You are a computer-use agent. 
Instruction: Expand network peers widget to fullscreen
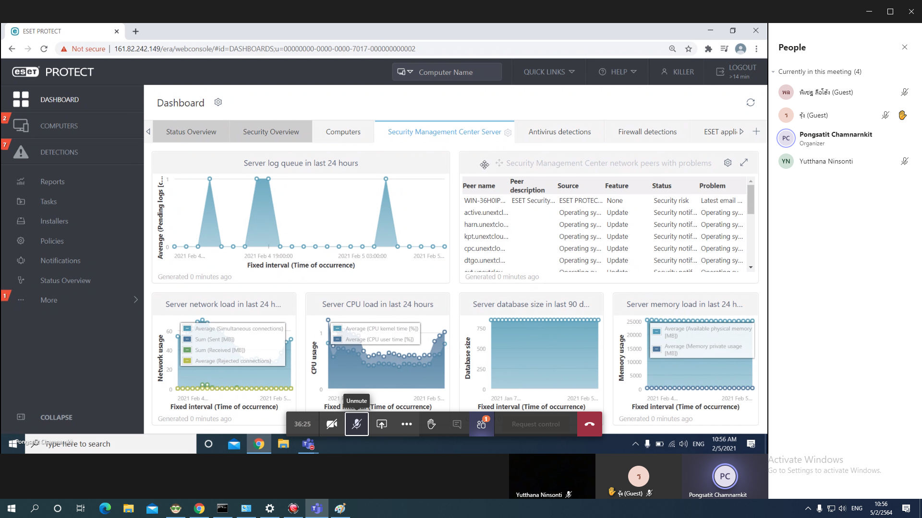(744, 163)
